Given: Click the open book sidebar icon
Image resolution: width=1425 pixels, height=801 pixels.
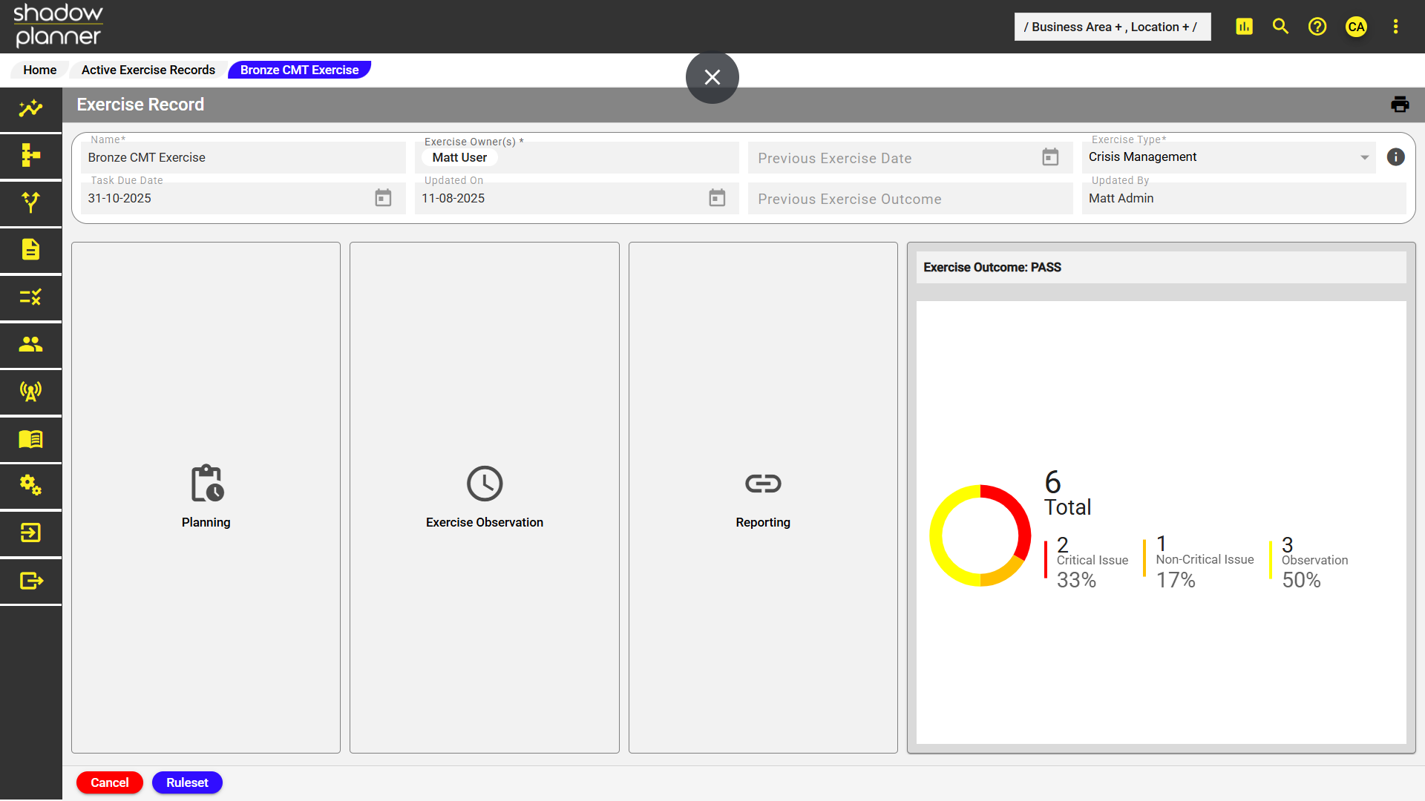Looking at the screenshot, I should [30, 439].
